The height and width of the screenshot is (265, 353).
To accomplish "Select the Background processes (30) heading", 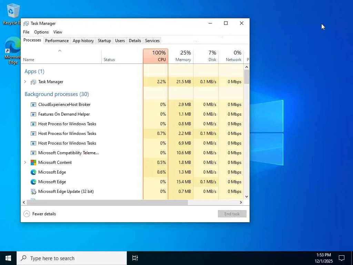I will point(57,94).
